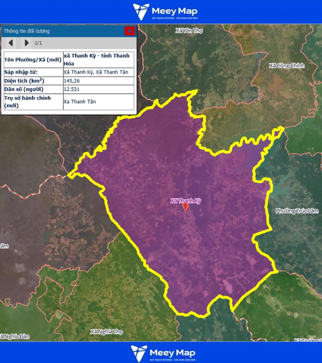Screen dimensions: 322x363
Task: Click the Sáp nhập từ value cell
Action: [x=99, y=72]
